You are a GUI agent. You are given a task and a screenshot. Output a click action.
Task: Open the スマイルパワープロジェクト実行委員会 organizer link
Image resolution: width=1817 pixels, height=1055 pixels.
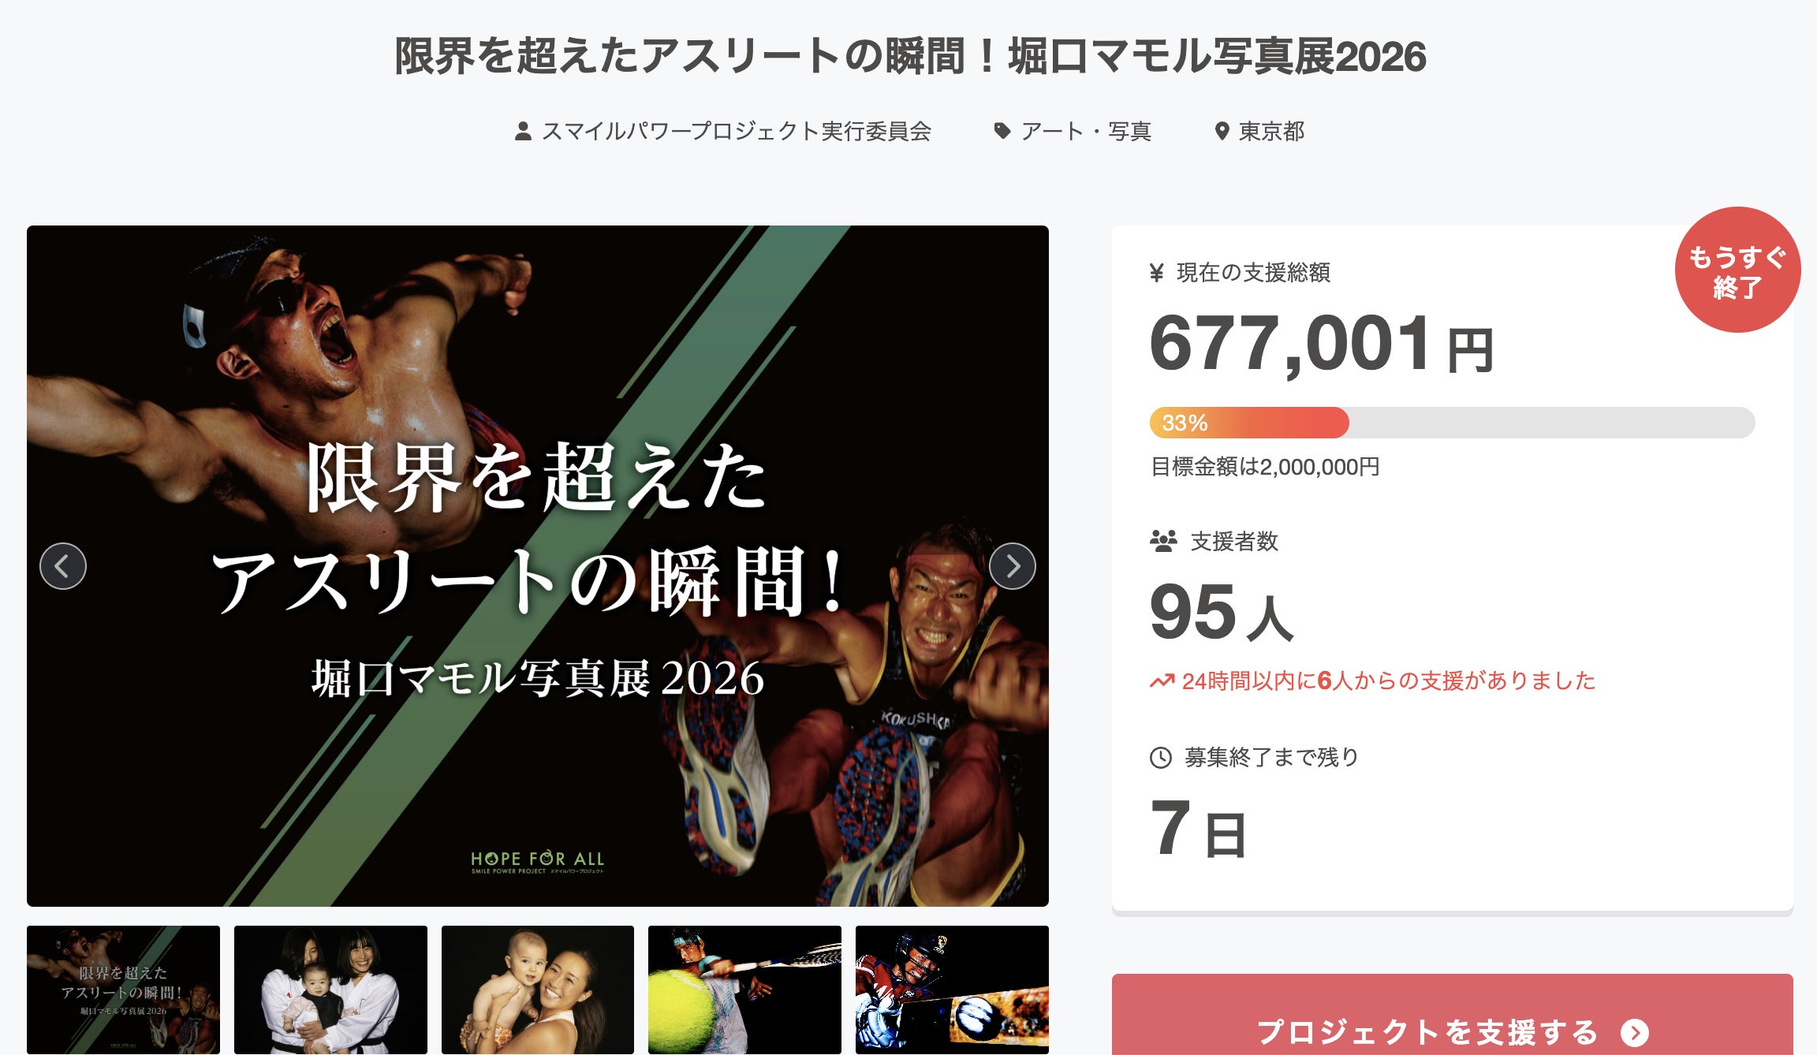coord(737,132)
